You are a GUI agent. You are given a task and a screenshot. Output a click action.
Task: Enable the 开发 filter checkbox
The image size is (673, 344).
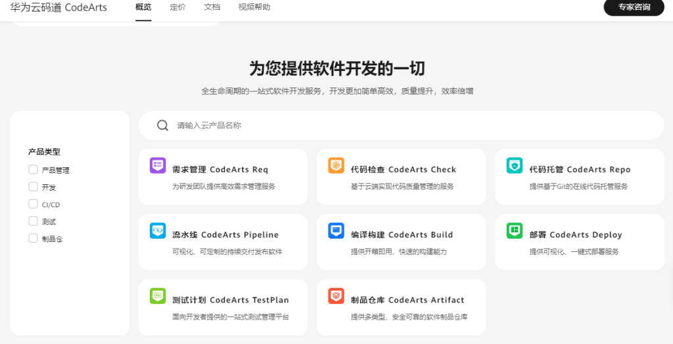[x=33, y=187]
